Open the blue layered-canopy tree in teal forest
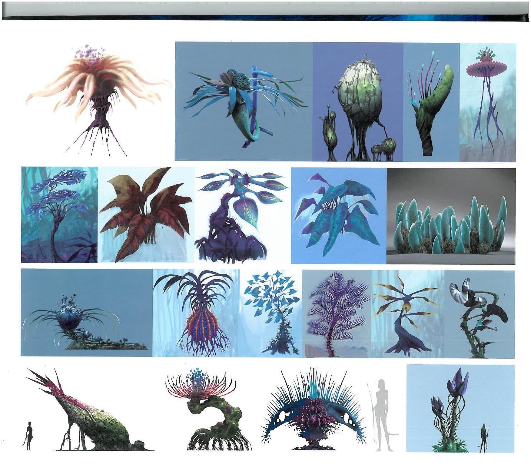Screen dimensions: 531x474 pos(59,214)
